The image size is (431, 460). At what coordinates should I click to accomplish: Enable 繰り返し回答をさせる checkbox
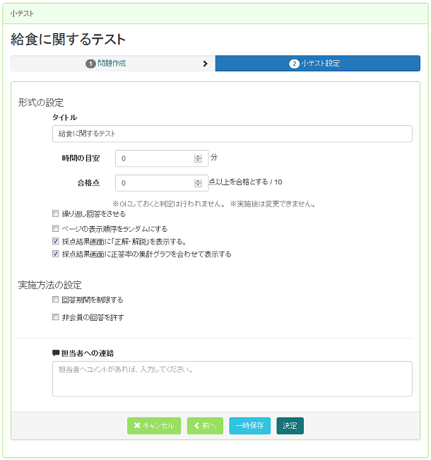[55, 213]
